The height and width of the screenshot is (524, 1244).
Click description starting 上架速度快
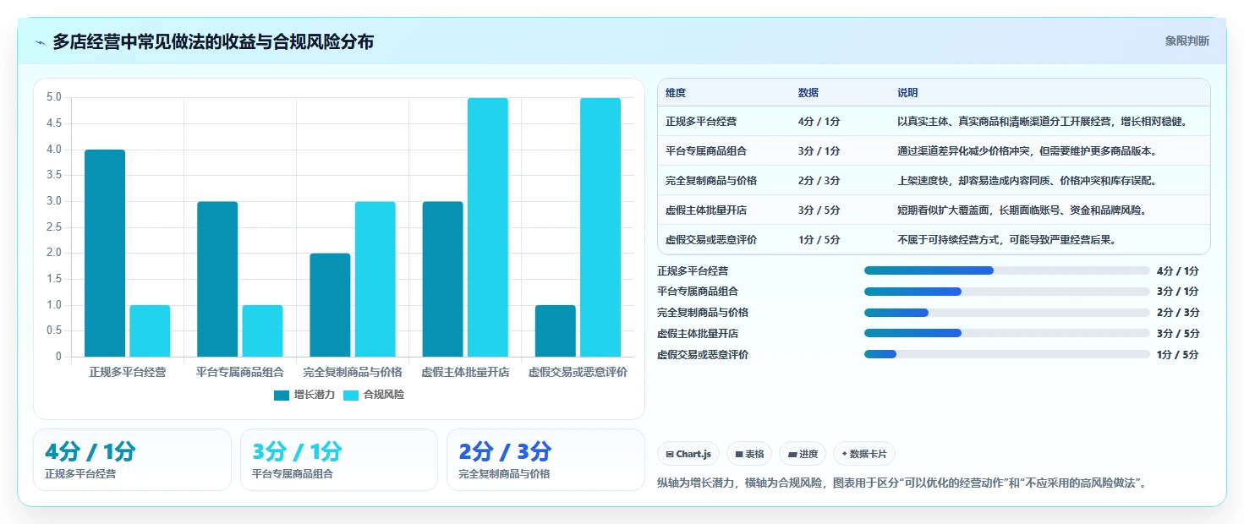click(1027, 181)
